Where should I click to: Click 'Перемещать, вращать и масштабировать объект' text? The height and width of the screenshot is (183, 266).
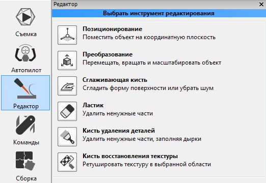click(x=152, y=63)
